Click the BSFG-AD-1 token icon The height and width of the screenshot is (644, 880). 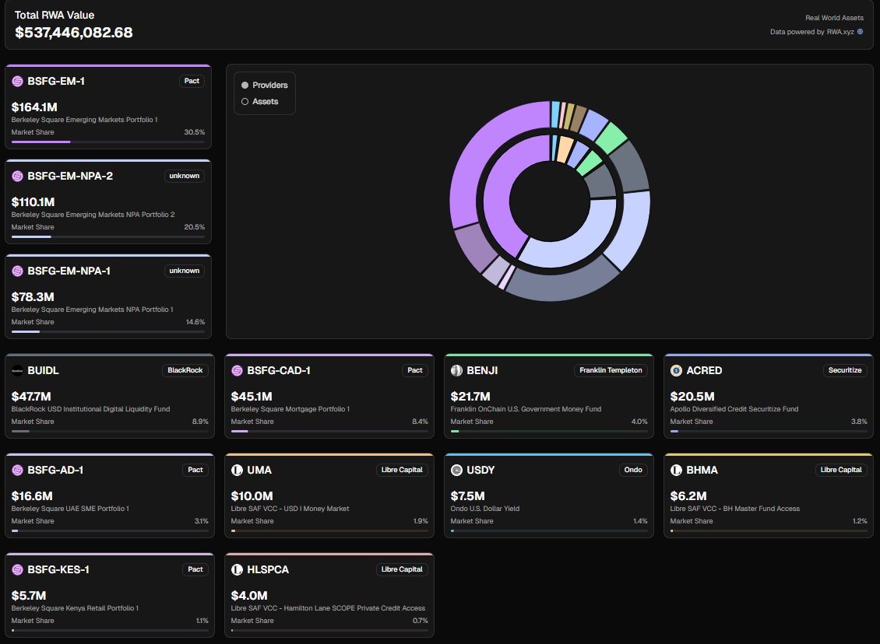click(x=17, y=471)
